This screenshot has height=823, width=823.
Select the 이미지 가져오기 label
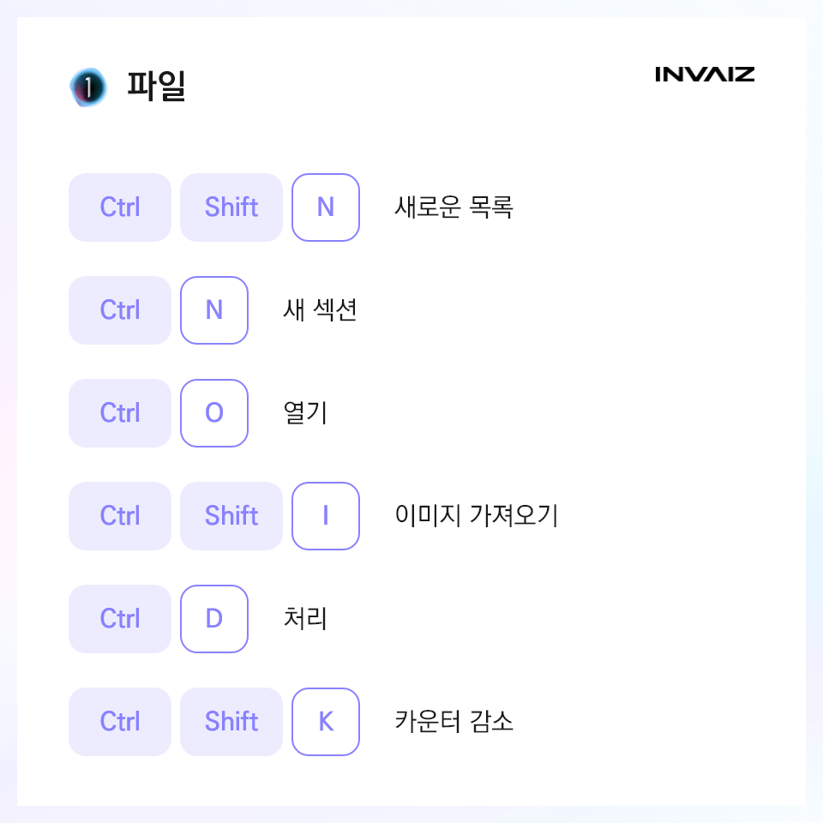(477, 515)
